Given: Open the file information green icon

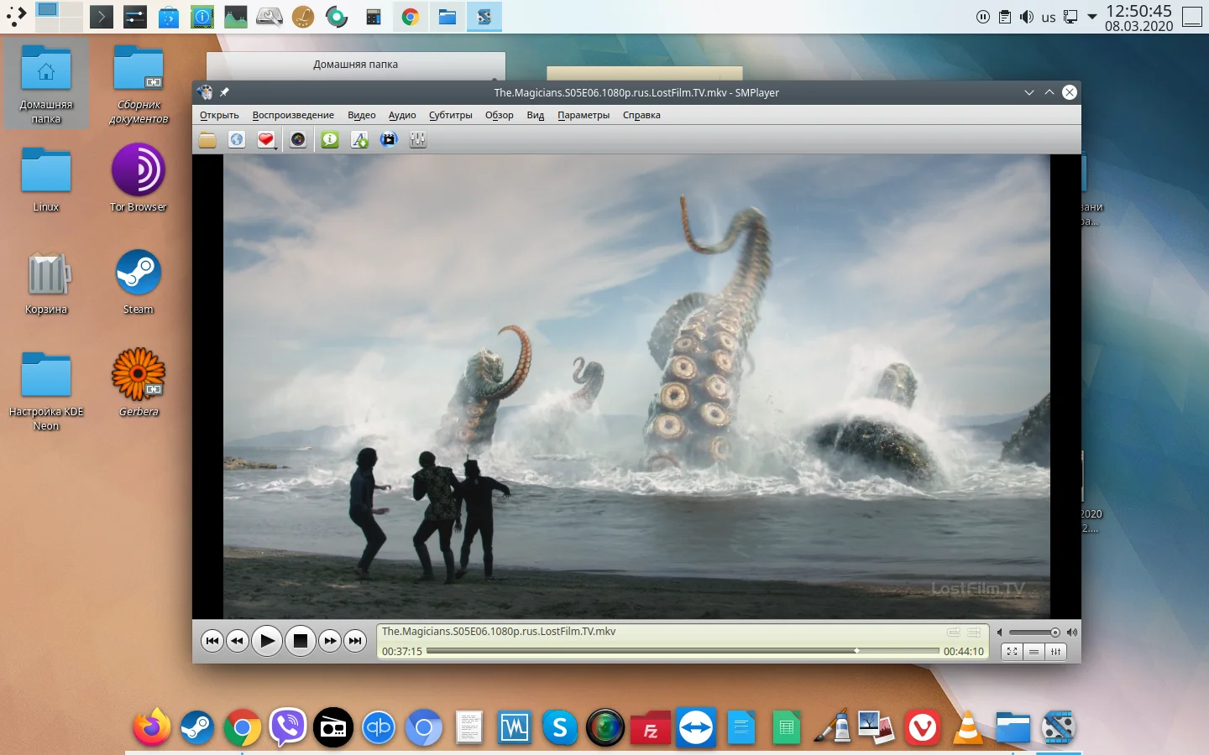Looking at the screenshot, I should (330, 140).
